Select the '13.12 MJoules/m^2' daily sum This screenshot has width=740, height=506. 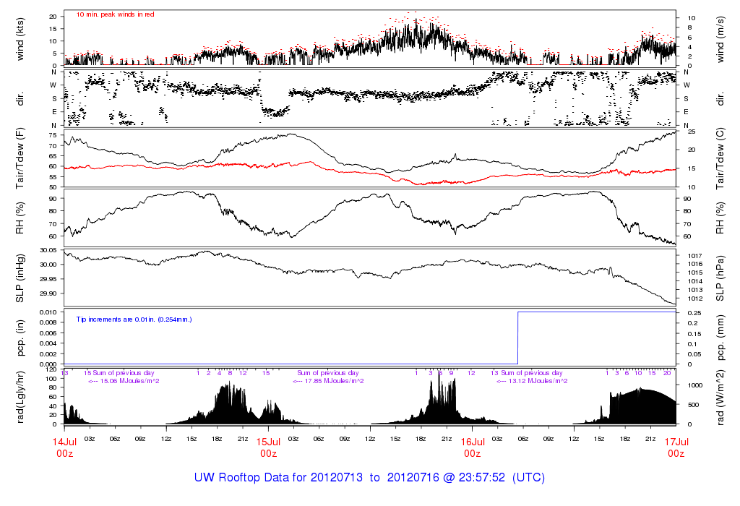coord(538,381)
